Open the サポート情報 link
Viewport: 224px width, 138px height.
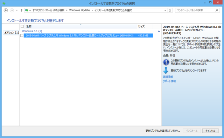(x=169, y=81)
